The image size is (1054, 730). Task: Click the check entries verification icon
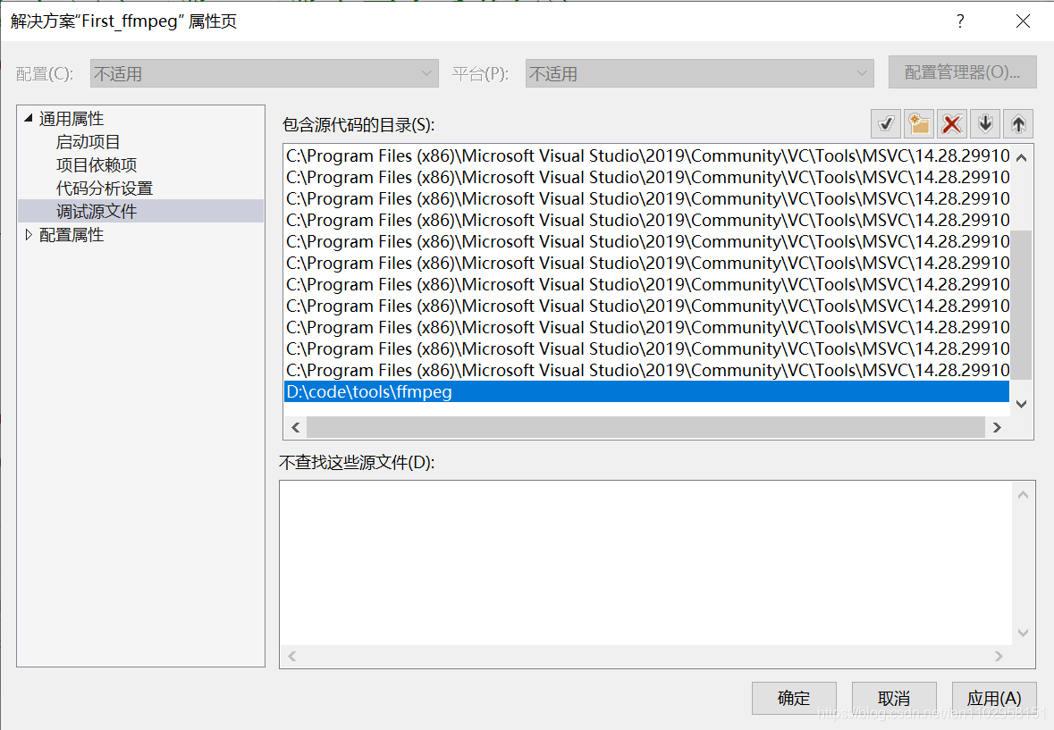pos(885,123)
